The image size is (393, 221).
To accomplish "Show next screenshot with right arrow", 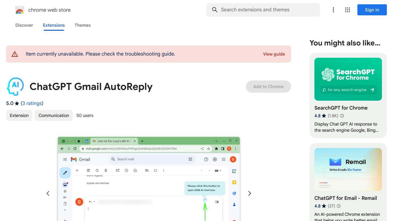I will [250, 193].
